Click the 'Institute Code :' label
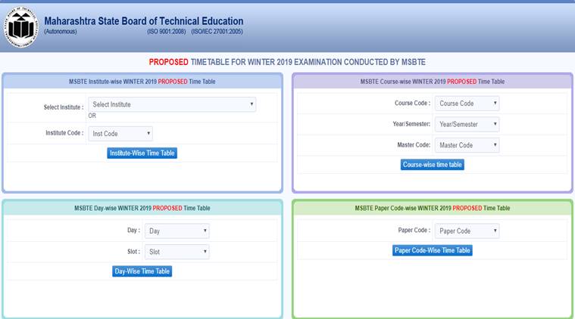575x319 pixels. point(64,133)
